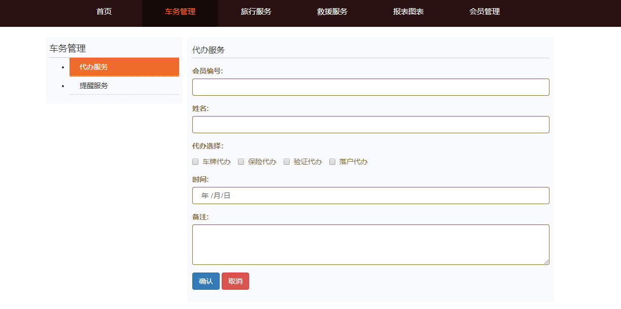Click the 代办服务 page title
621x309 pixels.
point(205,49)
